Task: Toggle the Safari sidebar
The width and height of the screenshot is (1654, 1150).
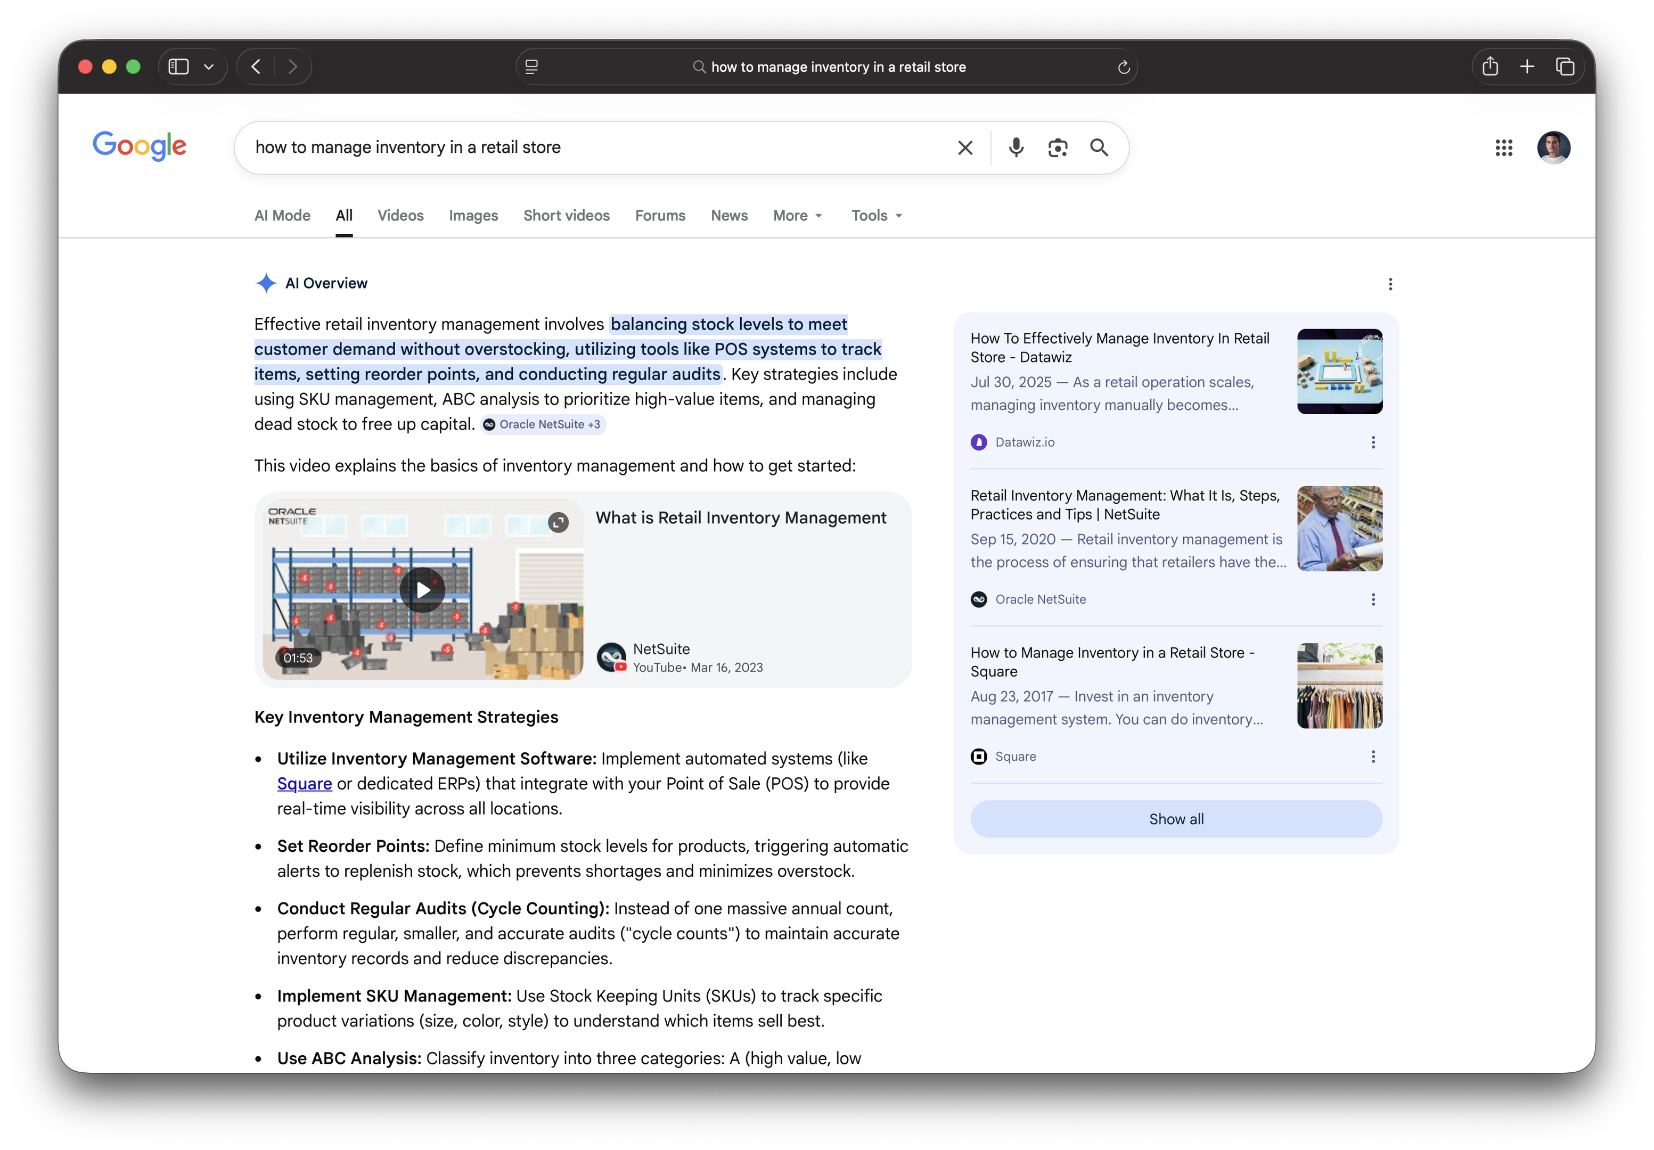Action: click(x=178, y=66)
